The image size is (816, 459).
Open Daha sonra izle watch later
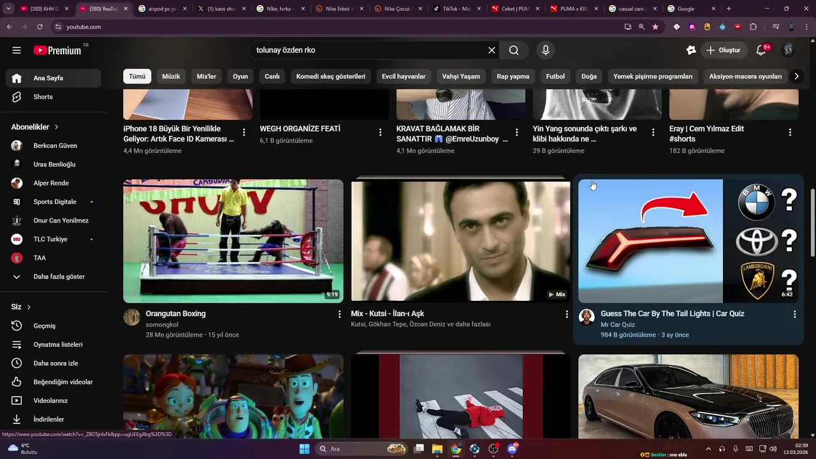point(54,363)
